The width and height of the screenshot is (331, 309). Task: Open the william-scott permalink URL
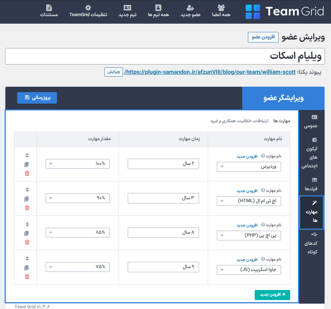click(x=211, y=72)
